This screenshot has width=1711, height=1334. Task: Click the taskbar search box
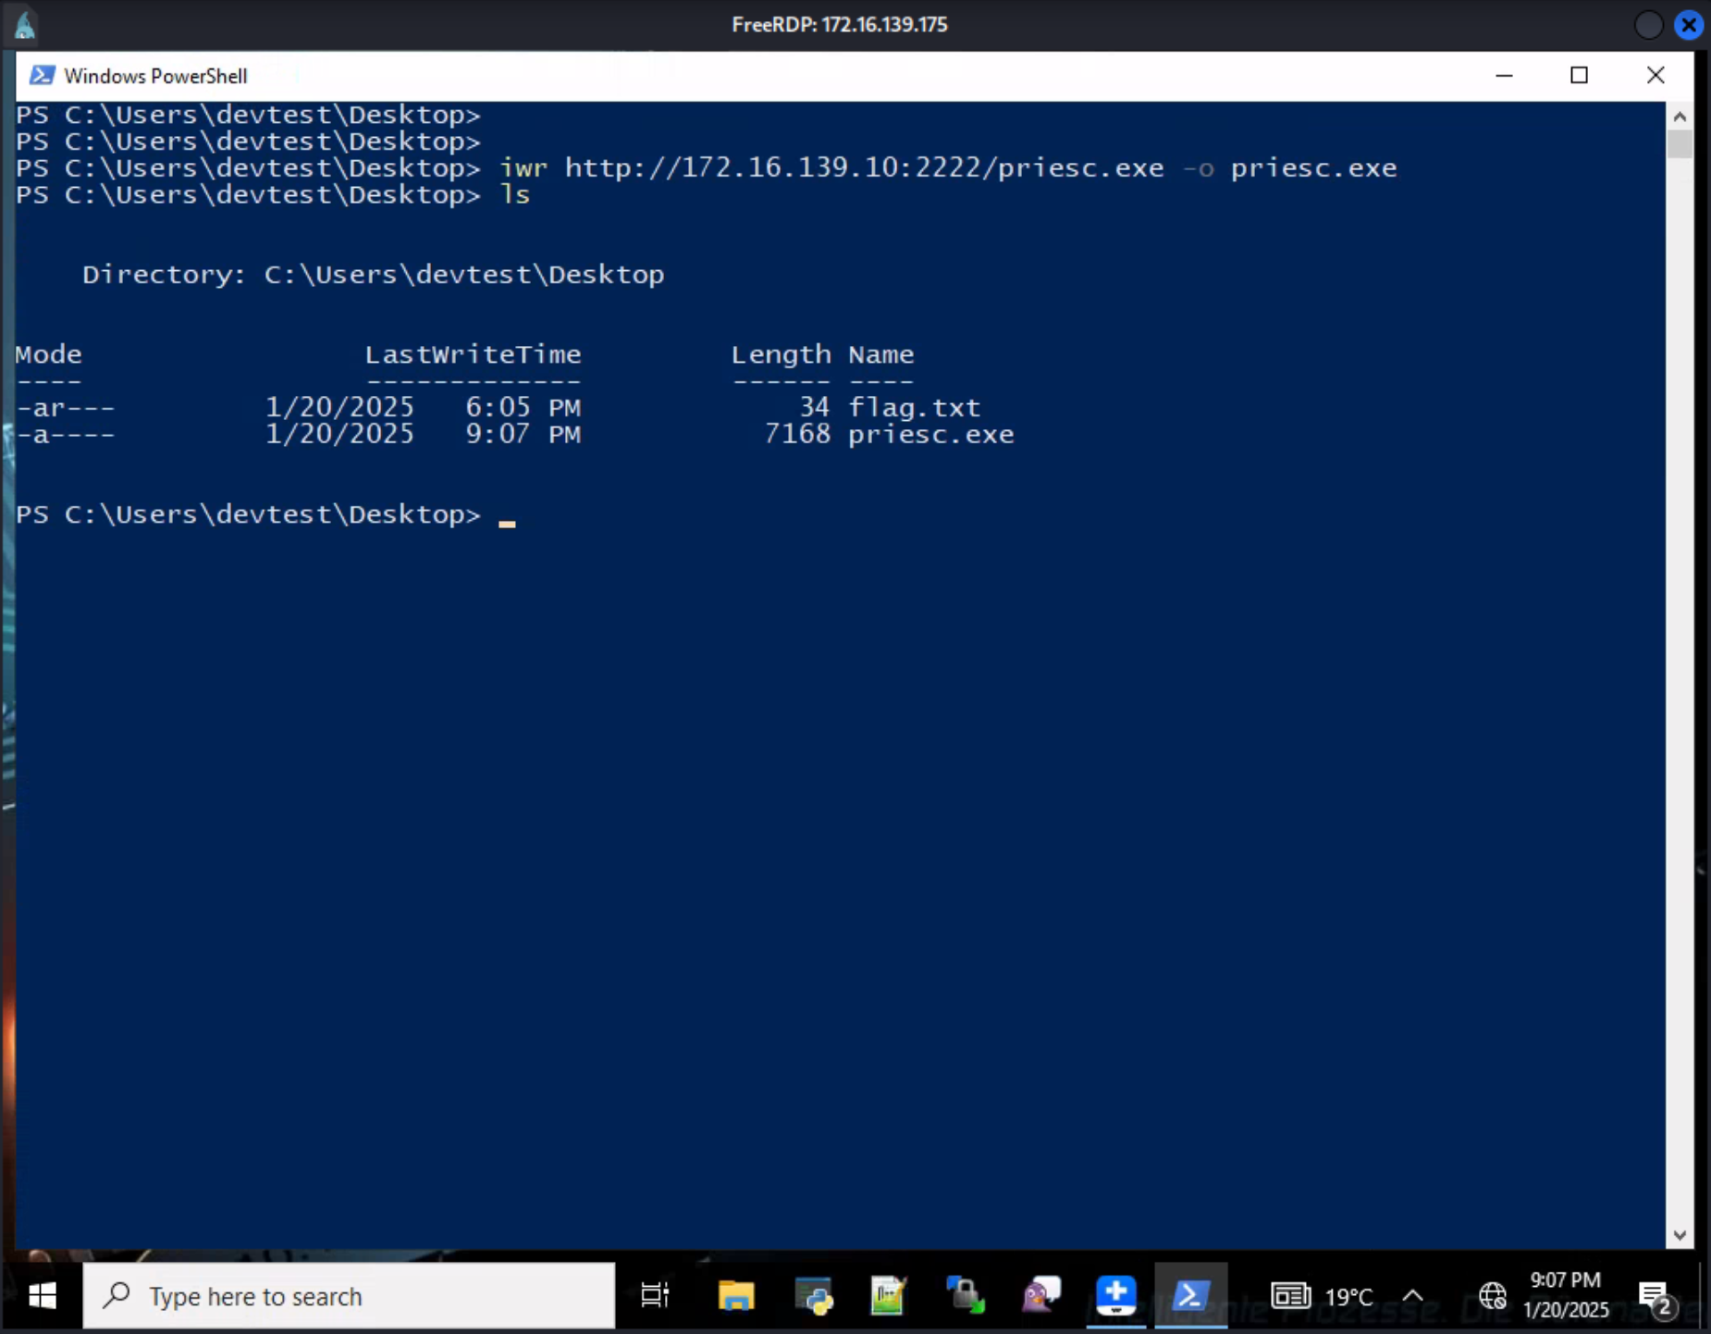[349, 1296]
